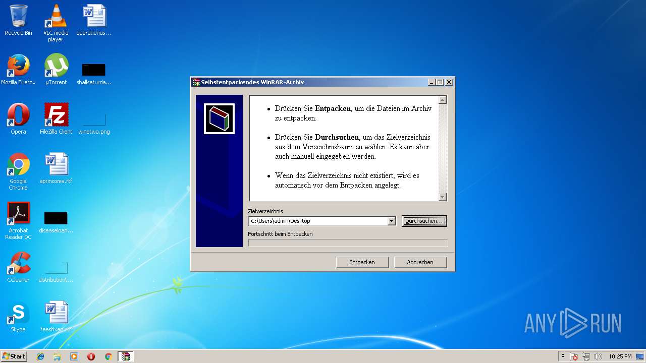Open Internet Explorer from taskbar
Screen dimensions: 646x363
point(40,356)
